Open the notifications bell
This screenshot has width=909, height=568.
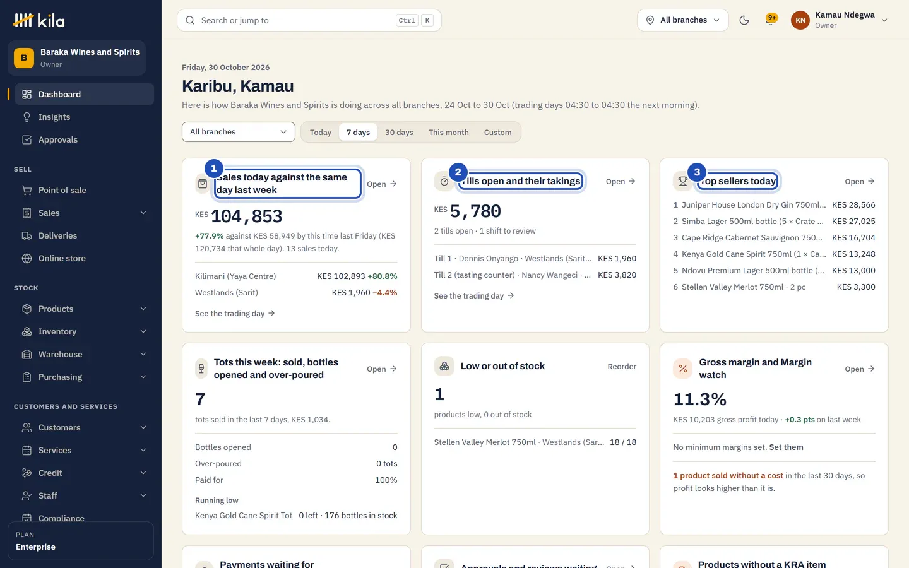click(x=771, y=20)
